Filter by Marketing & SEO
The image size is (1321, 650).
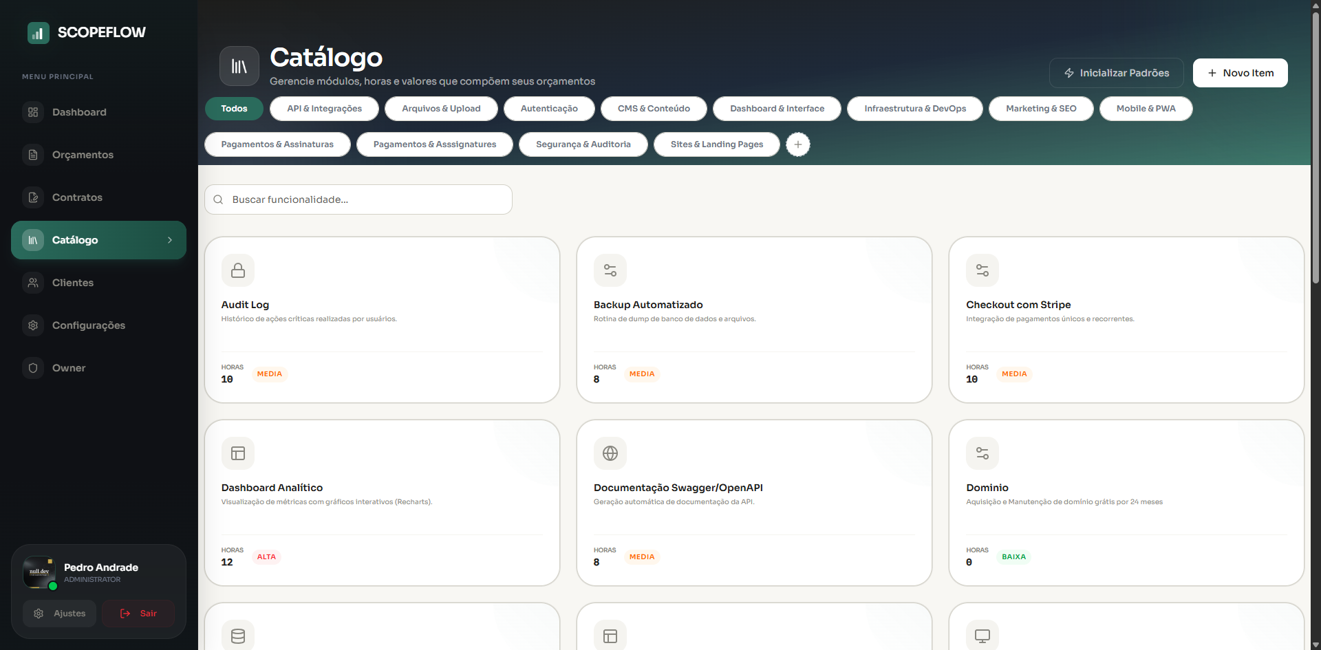1041,109
